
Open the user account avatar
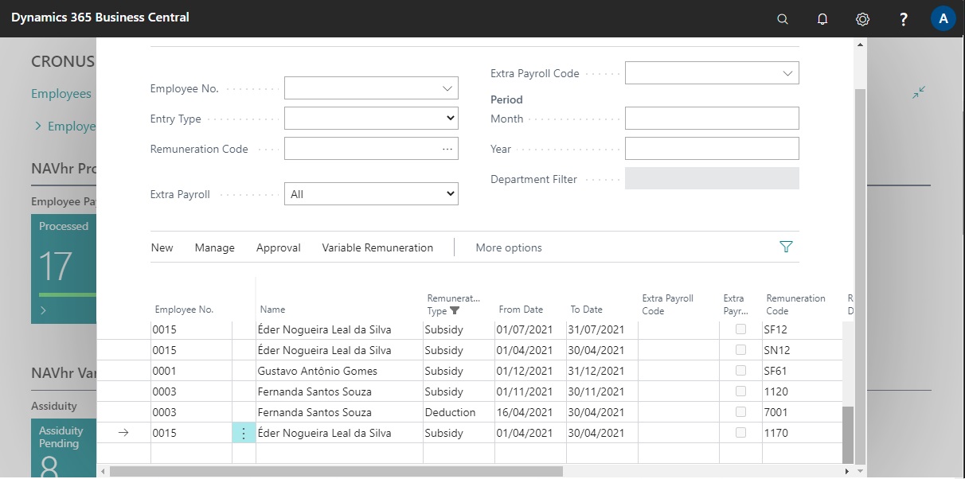[944, 19]
